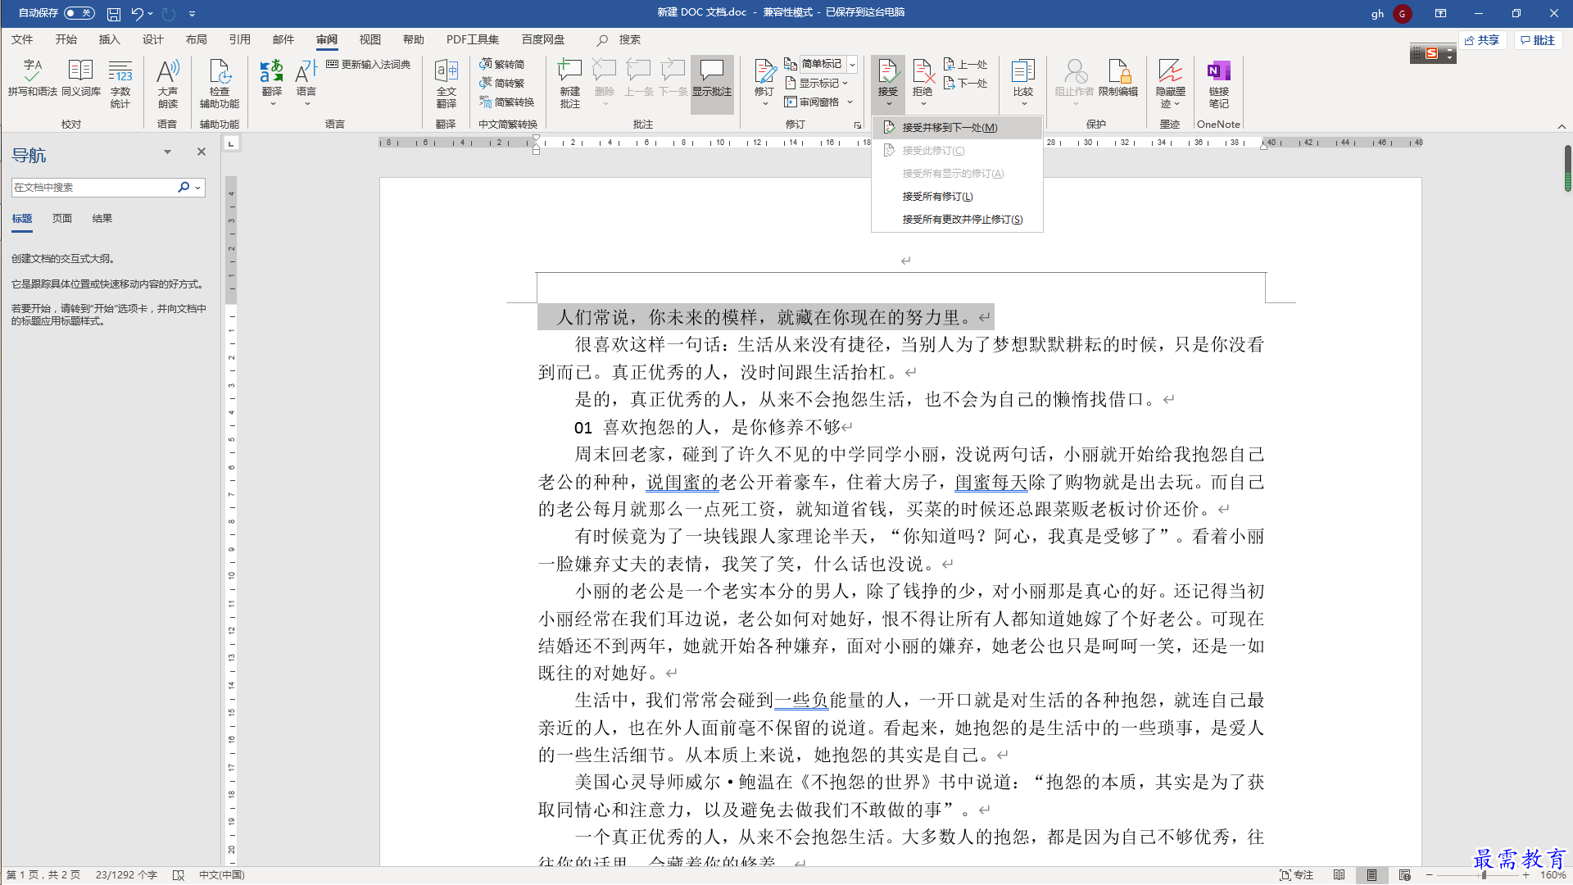Open Hide Ink (隐藏墨迹) tool
The image size is (1573, 885).
(x=1171, y=84)
